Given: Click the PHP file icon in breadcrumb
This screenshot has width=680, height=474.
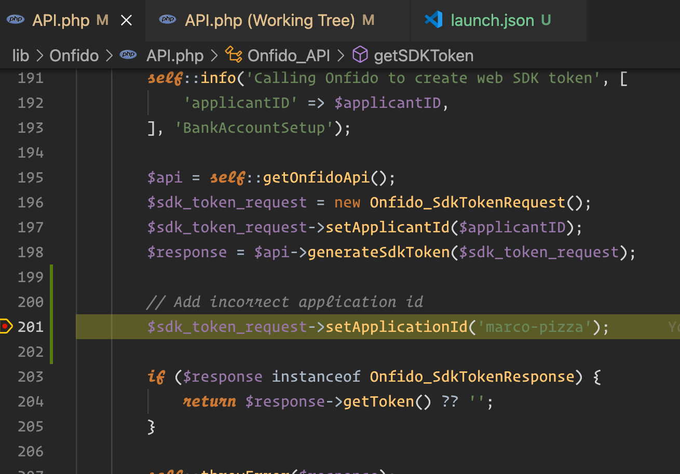Looking at the screenshot, I should click(128, 55).
